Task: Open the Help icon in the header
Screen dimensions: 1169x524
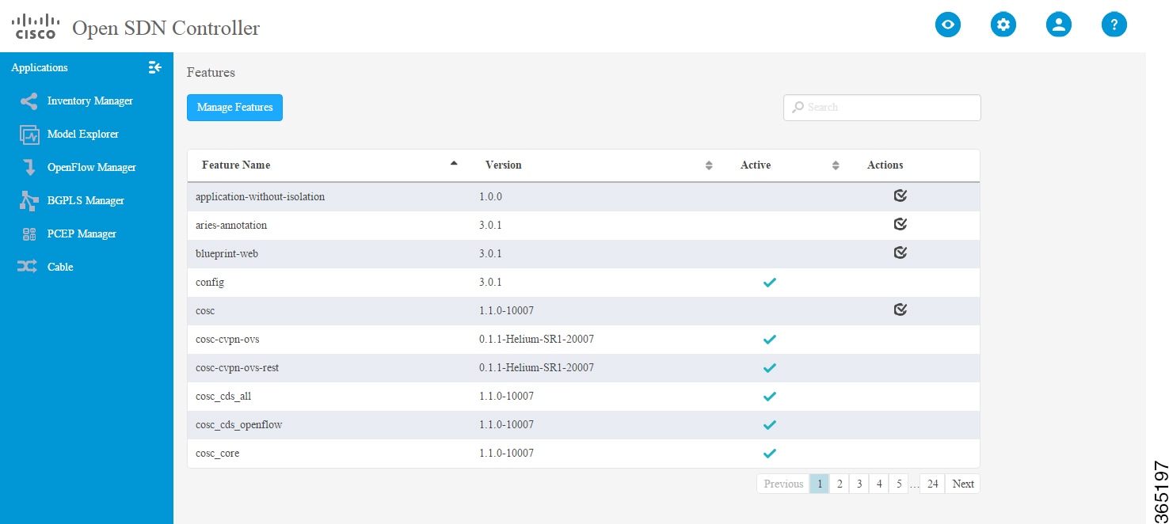Action: [x=1114, y=24]
